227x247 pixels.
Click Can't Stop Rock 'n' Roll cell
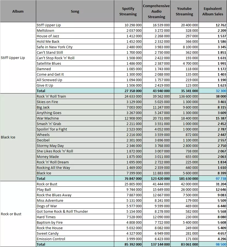coord(75,58)
